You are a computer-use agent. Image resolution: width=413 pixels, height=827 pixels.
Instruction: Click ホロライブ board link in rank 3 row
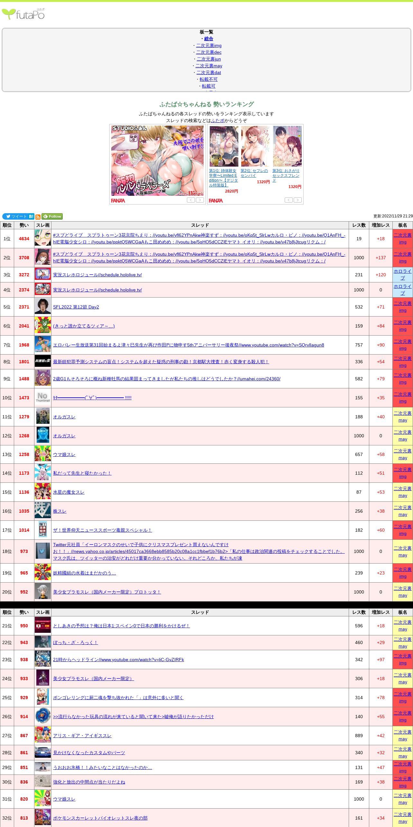coord(402,275)
